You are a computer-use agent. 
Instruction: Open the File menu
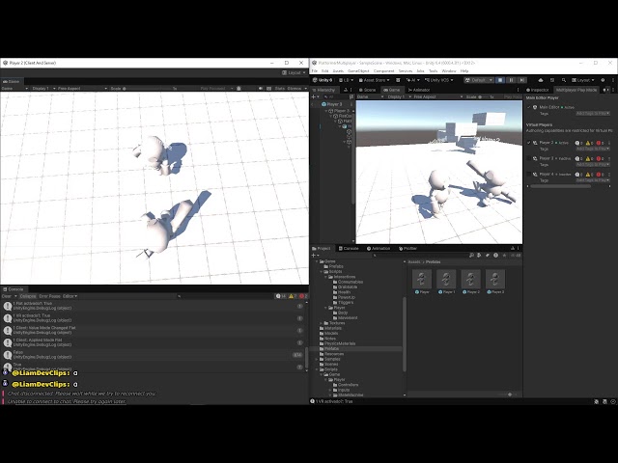(315, 70)
